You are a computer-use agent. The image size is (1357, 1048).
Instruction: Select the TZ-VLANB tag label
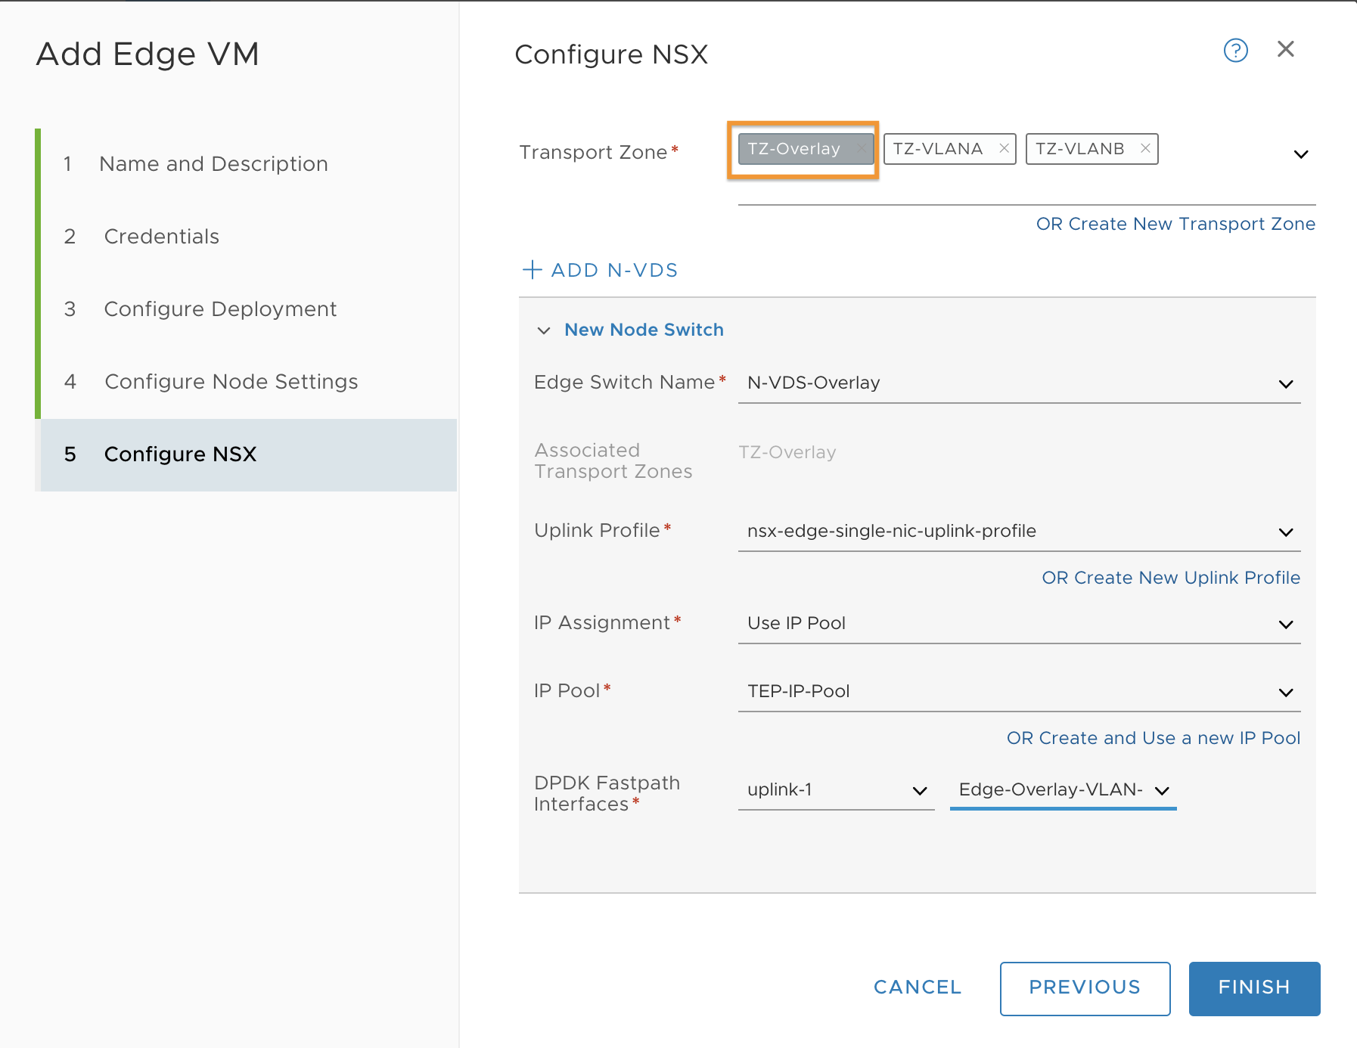(1079, 149)
